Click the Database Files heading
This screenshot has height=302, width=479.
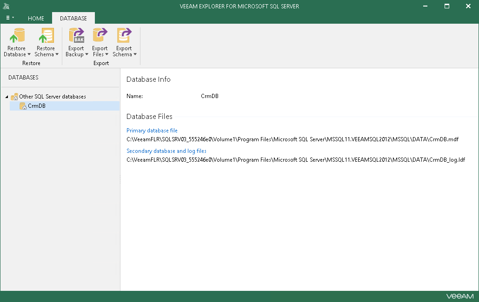[149, 117]
